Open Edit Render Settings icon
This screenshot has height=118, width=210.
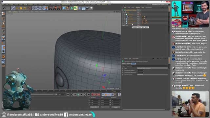point(59,9)
